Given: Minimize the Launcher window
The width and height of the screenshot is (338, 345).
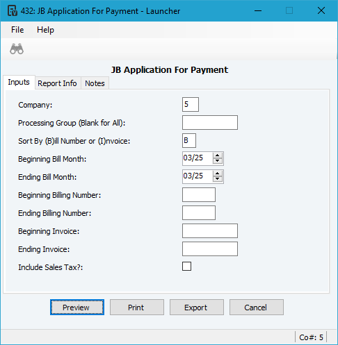Looking at the screenshot, I should pos(258,10).
